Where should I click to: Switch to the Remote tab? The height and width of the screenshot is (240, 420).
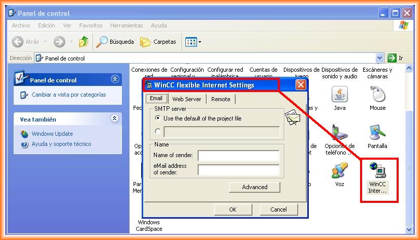[x=220, y=99]
